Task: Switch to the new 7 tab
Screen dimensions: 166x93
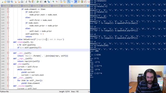Action: pos(65,6)
